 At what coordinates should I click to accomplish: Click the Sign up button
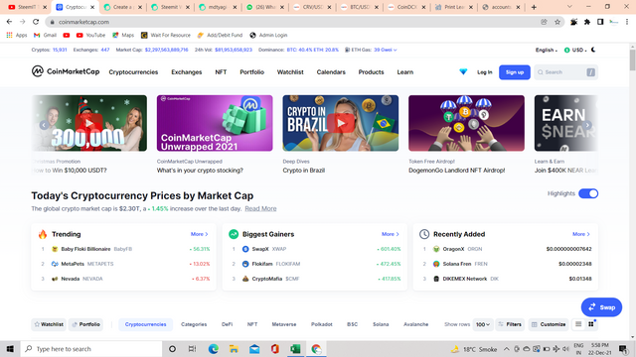[x=515, y=72]
